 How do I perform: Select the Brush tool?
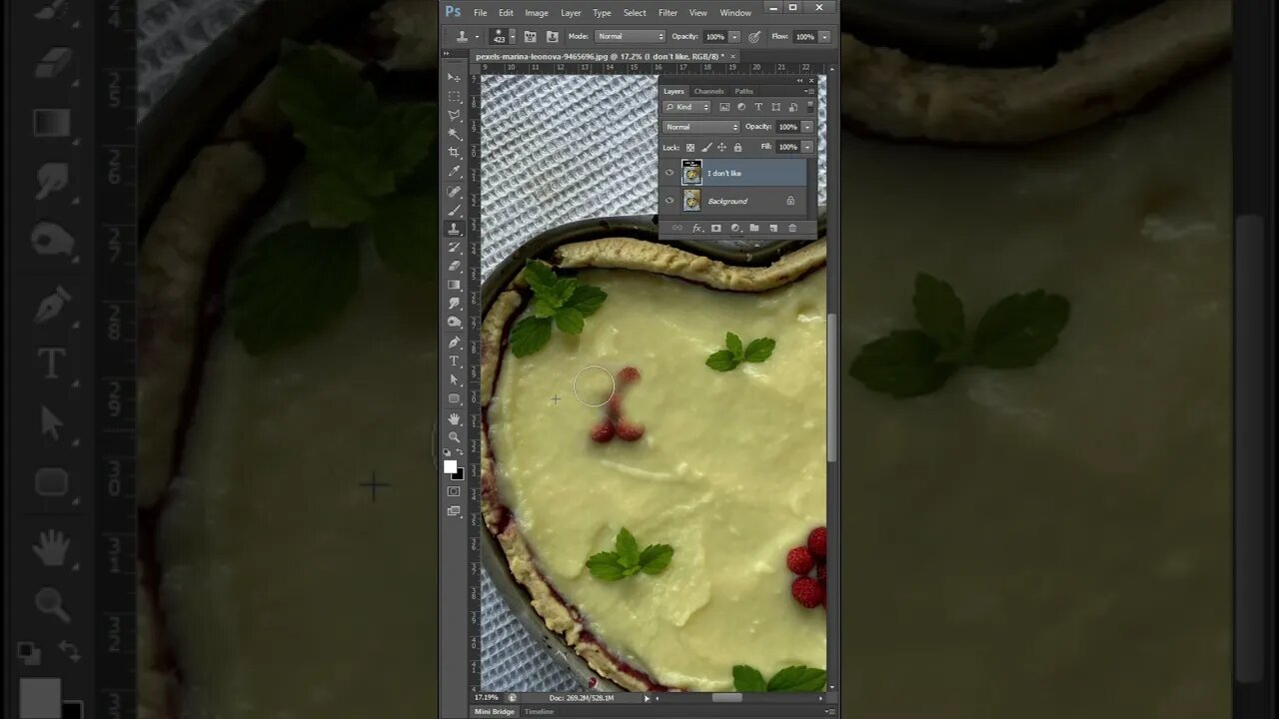click(x=454, y=210)
